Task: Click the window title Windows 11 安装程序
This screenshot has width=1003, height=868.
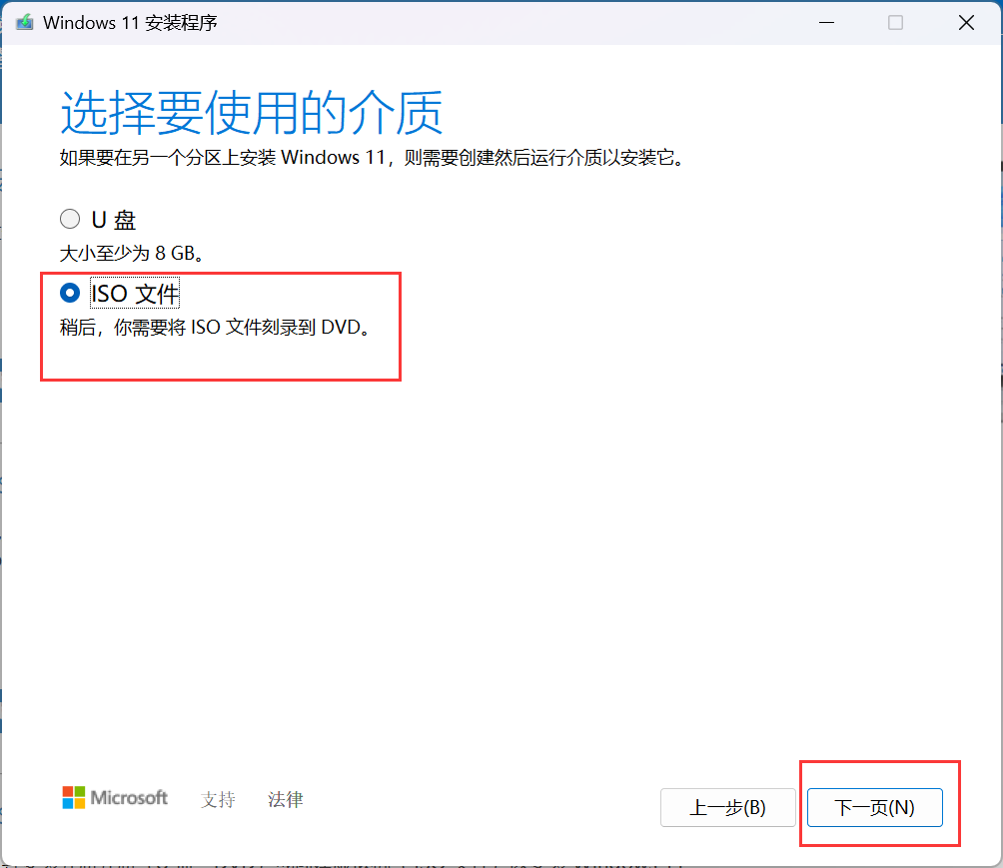Action: [x=131, y=23]
